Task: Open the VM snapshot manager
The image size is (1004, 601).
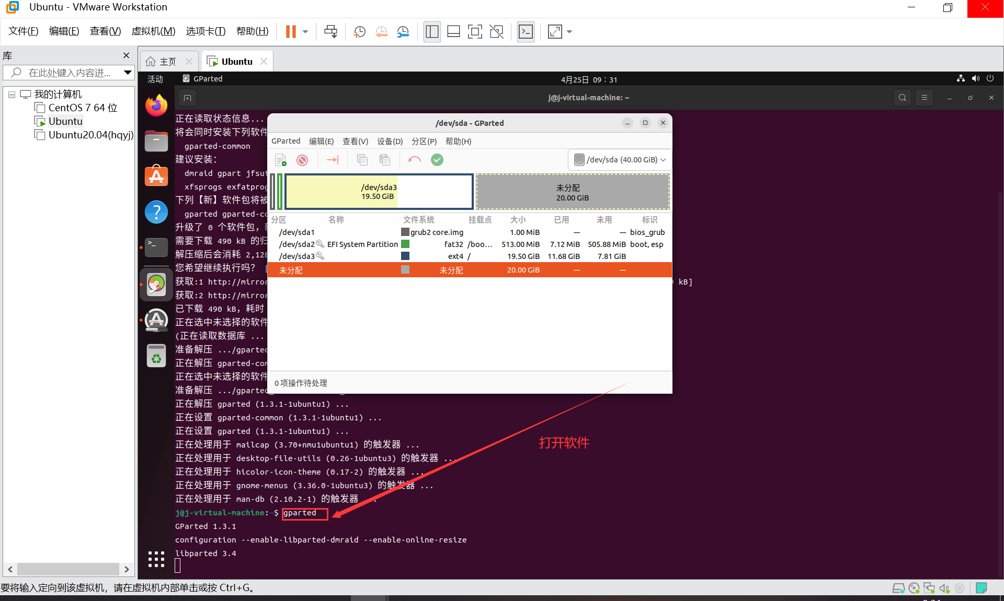Action: [403, 31]
